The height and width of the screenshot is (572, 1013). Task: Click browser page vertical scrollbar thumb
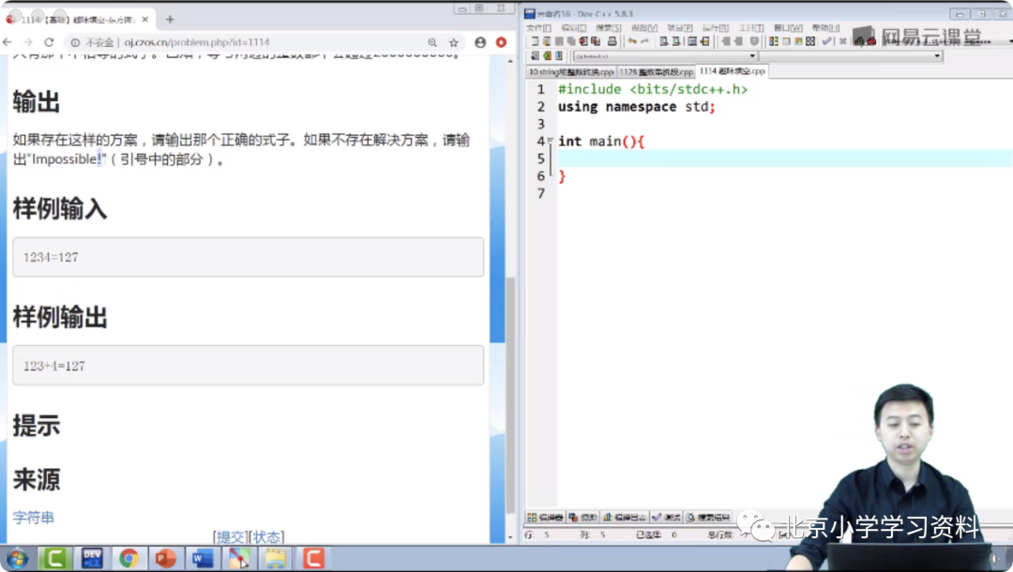point(510,395)
